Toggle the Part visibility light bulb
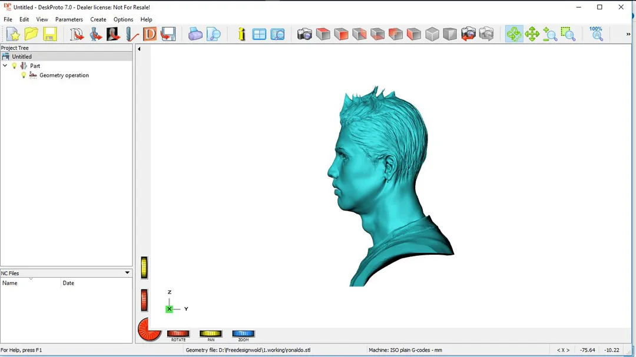 (x=15, y=66)
